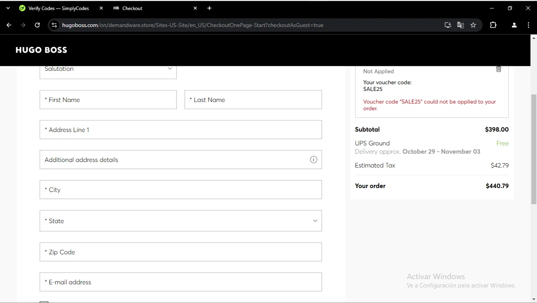
Task: Open a new browser tab
Action: pos(209,8)
